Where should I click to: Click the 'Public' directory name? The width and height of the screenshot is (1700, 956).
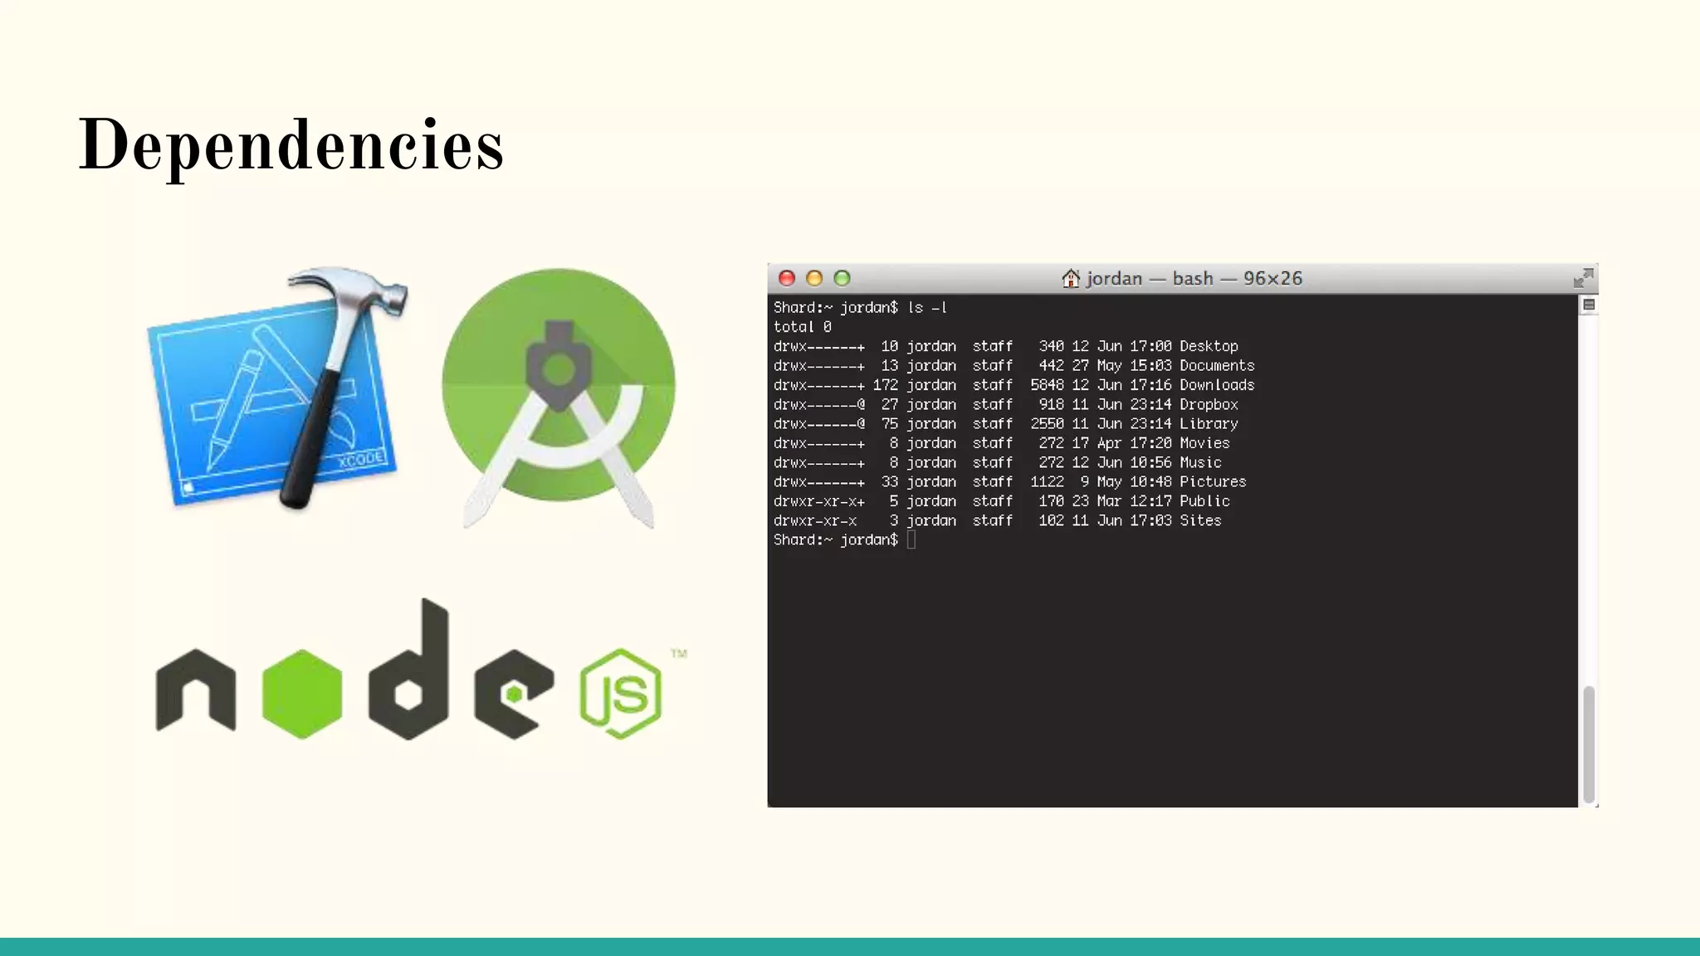(1204, 501)
